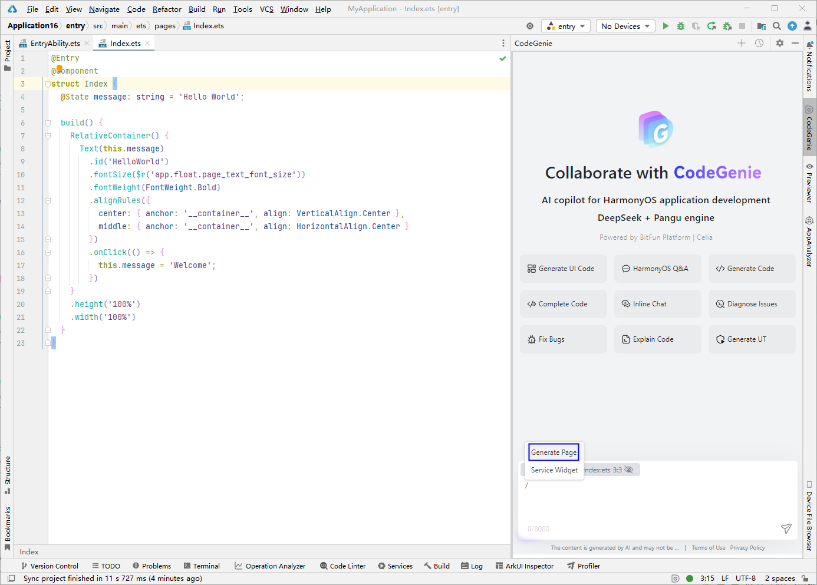Open the File menu
Screen dimensions: 817x585
32,9
